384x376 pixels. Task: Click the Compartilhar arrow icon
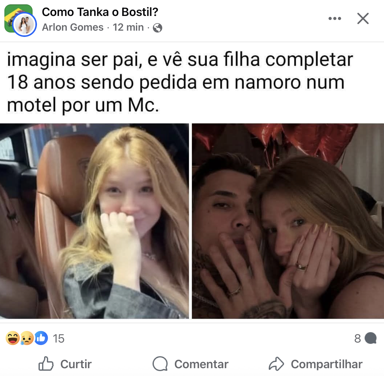276,364
